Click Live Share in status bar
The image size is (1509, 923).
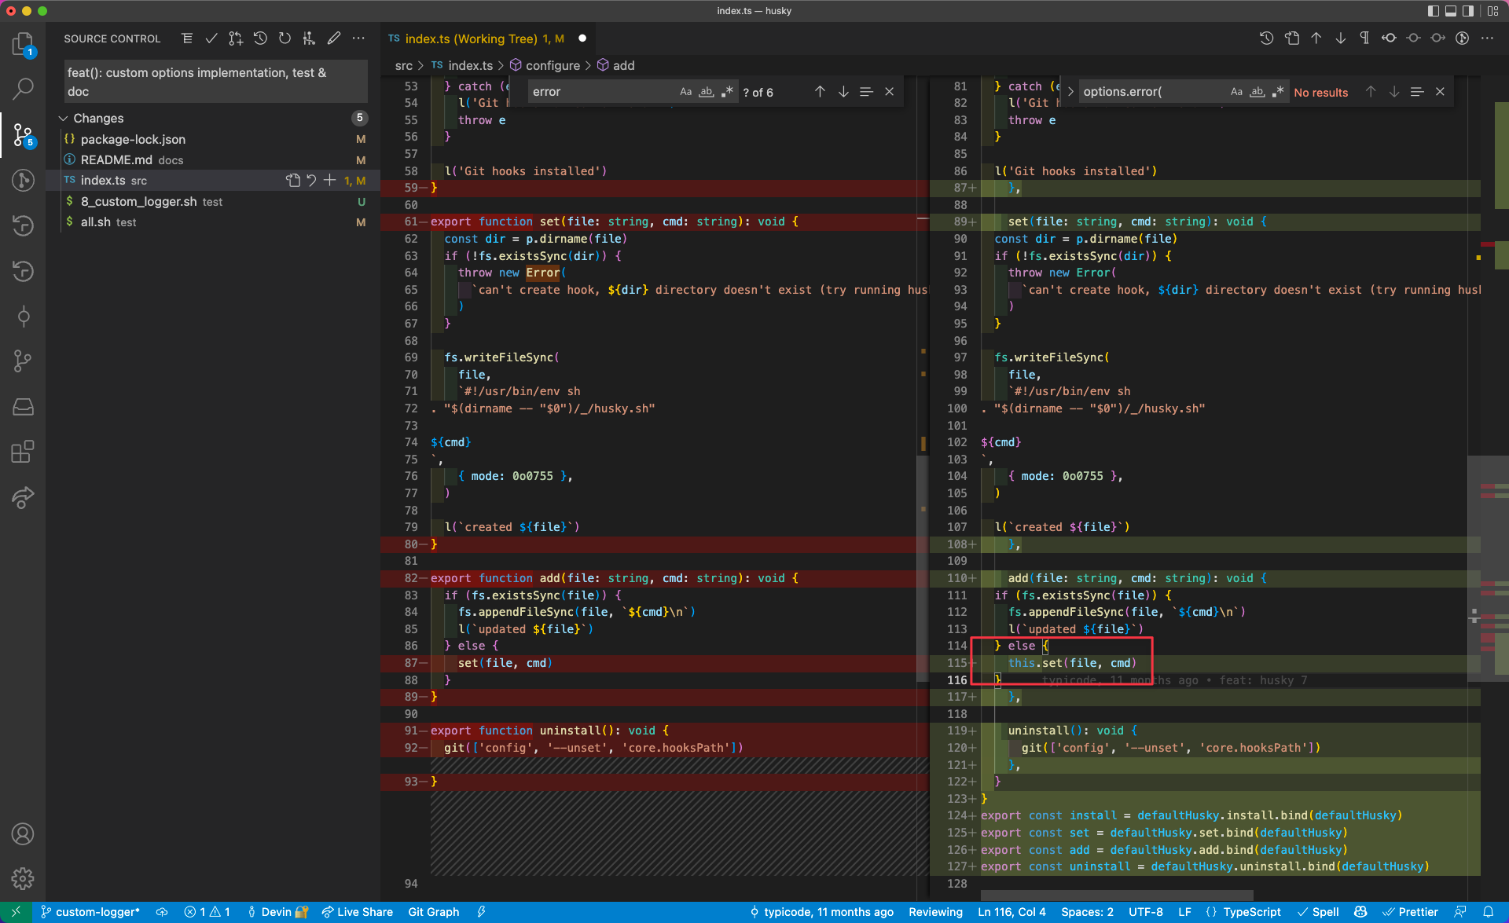pos(358,912)
